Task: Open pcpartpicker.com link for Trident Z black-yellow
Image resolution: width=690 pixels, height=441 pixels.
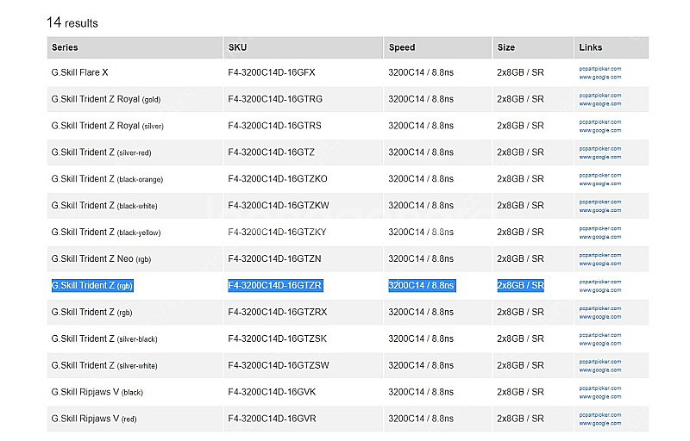Action: 599,228
